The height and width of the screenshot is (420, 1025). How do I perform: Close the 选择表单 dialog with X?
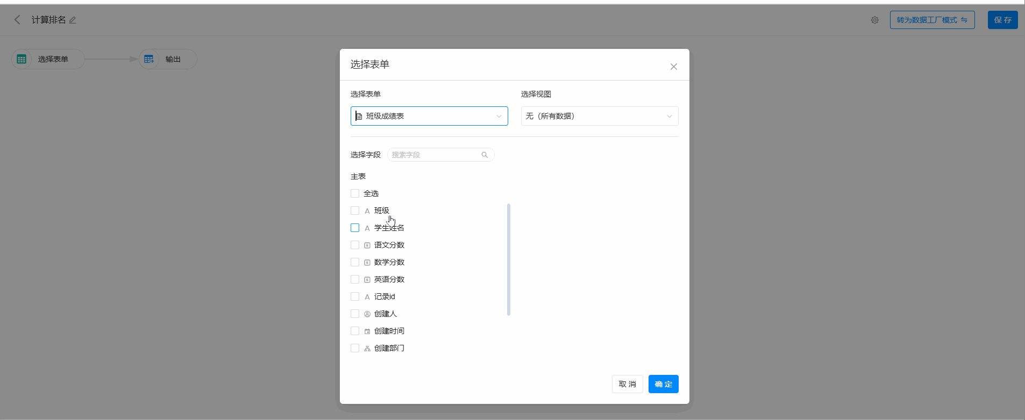tap(673, 67)
